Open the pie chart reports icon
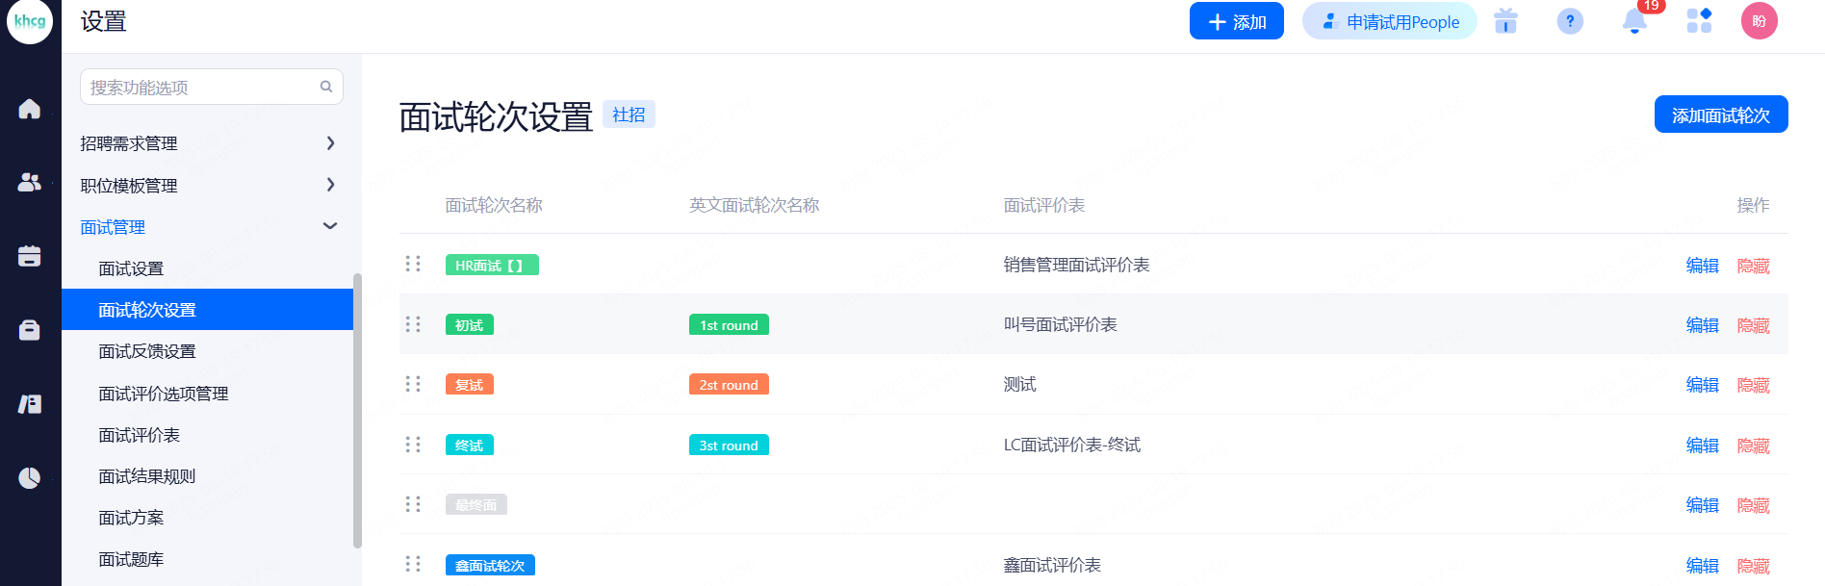Viewport: 1825px width, 586px height. pos(30,478)
